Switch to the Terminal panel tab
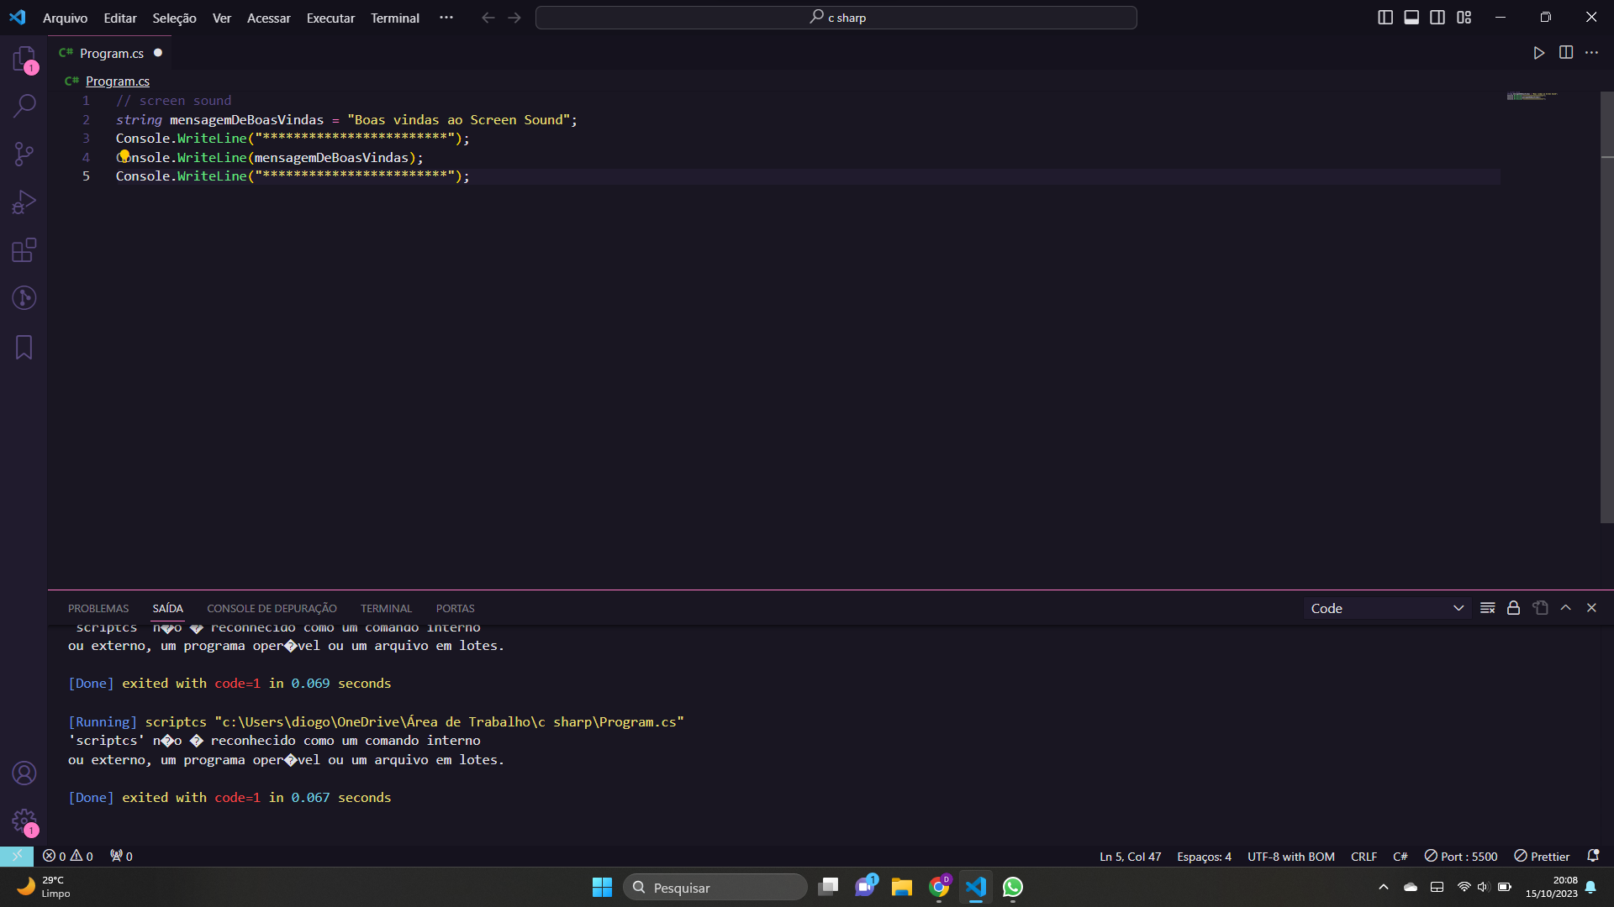Image resolution: width=1614 pixels, height=907 pixels. (x=386, y=608)
